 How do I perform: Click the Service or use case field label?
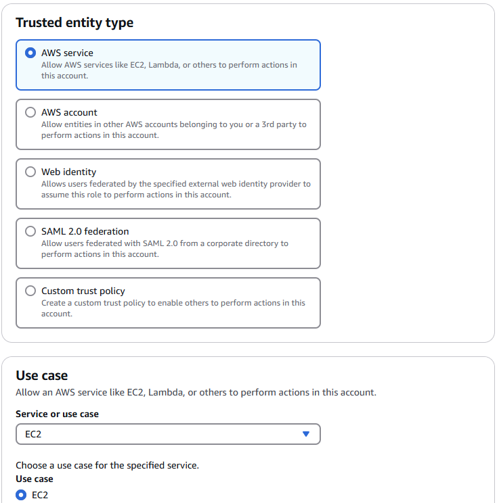pos(57,414)
